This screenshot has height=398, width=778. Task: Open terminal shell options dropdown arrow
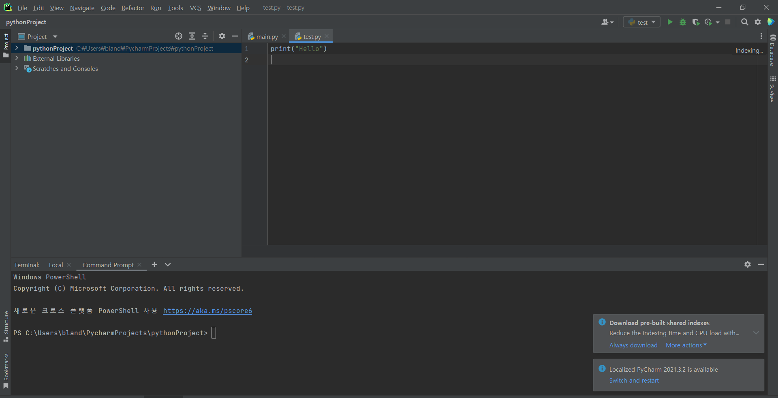(168, 264)
